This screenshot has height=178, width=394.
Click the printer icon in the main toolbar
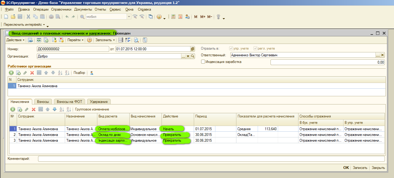[51, 17]
